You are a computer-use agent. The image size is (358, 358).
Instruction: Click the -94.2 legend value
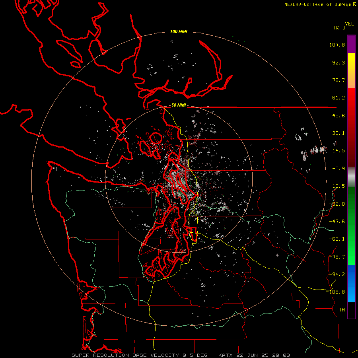click(x=337, y=274)
